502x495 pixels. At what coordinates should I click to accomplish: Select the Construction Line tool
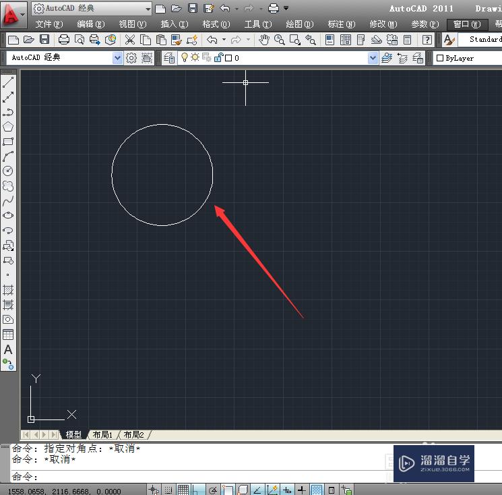pos(8,97)
